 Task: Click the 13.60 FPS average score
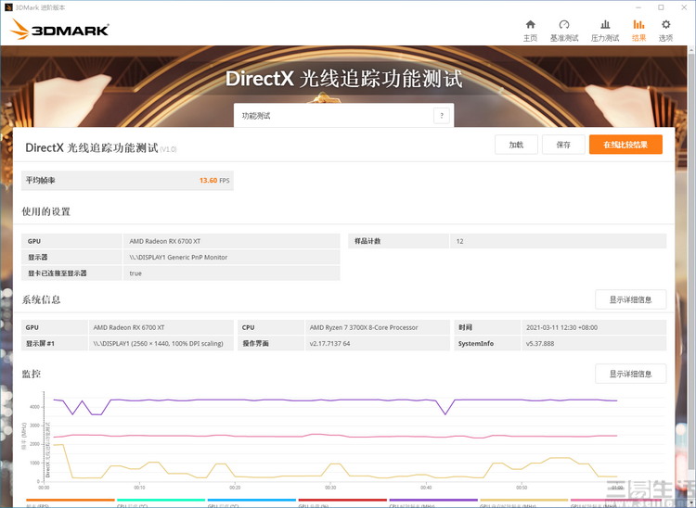tap(214, 181)
